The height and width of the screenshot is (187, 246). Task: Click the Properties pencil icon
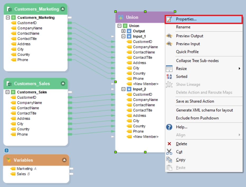tap(169, 19)
